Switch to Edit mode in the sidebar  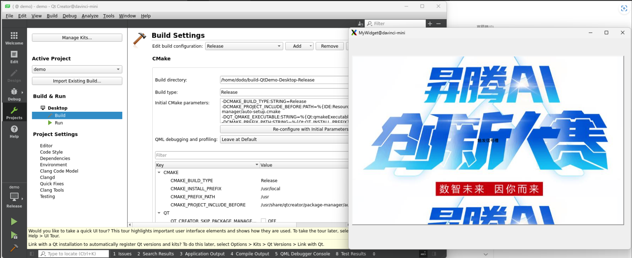click(14, 57)
